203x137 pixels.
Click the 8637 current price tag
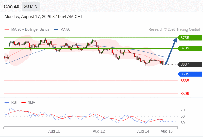click(190, 64)
